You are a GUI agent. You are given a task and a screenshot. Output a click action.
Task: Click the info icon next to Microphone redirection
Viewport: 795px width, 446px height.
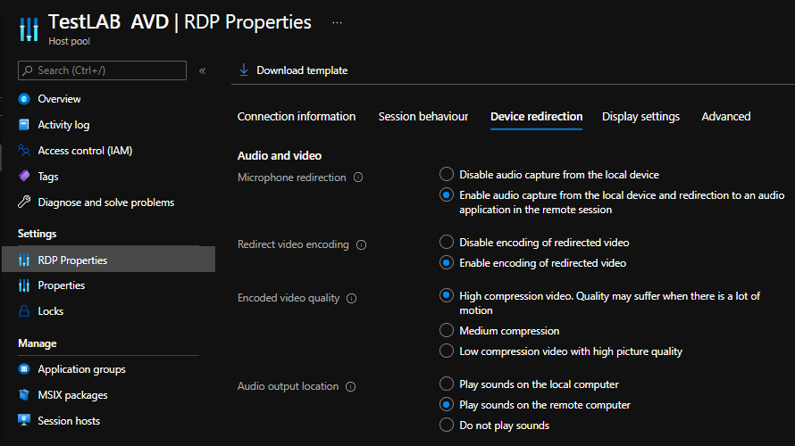pos(358,178)
